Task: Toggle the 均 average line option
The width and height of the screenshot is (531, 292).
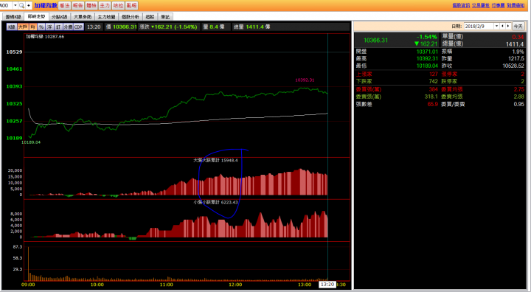Action: (33, 27)
